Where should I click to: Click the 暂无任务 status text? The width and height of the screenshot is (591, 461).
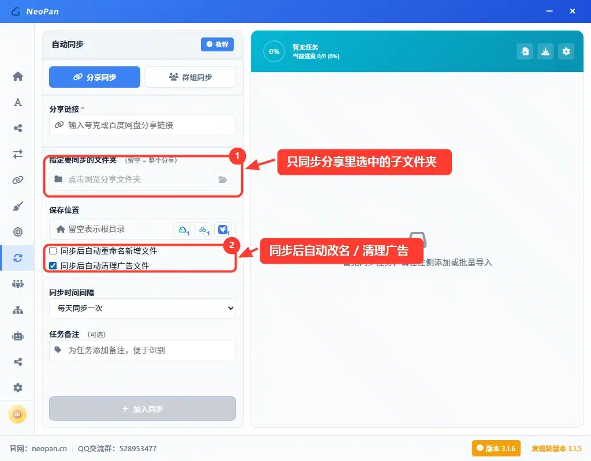[305, 47]
